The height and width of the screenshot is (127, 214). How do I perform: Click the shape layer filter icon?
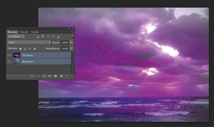53,37
